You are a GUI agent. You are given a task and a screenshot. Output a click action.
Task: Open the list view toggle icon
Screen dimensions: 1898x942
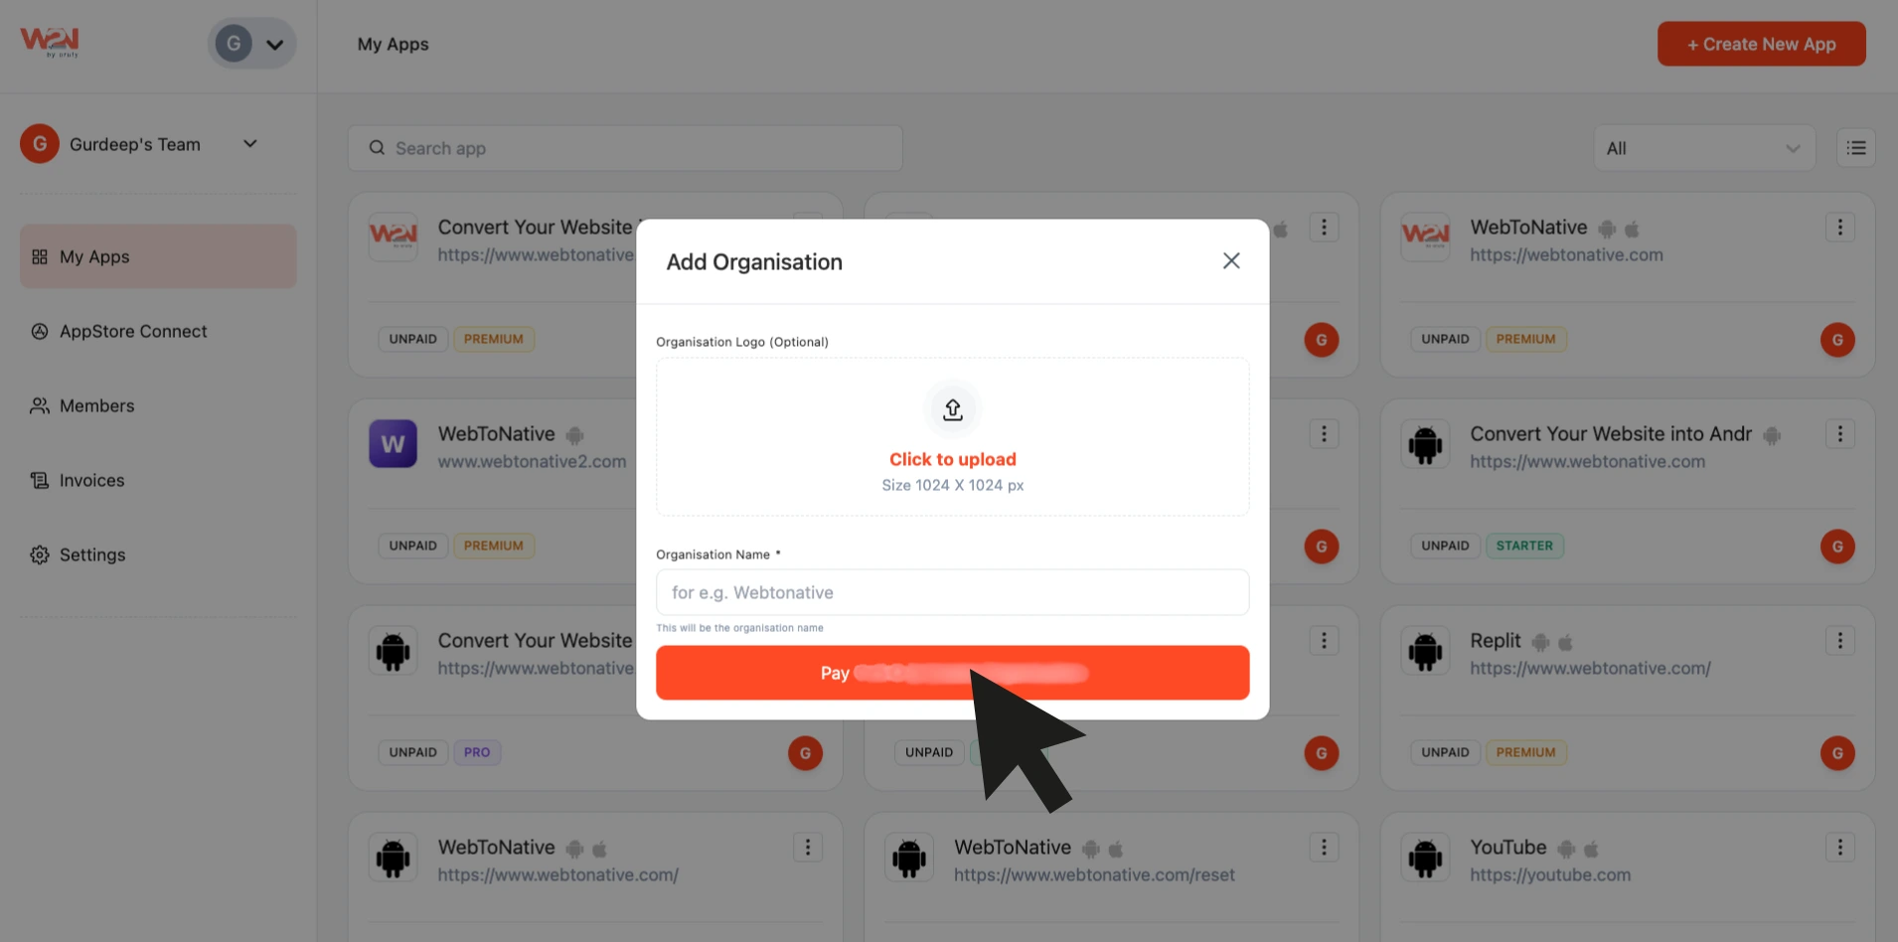(1855, 148)
